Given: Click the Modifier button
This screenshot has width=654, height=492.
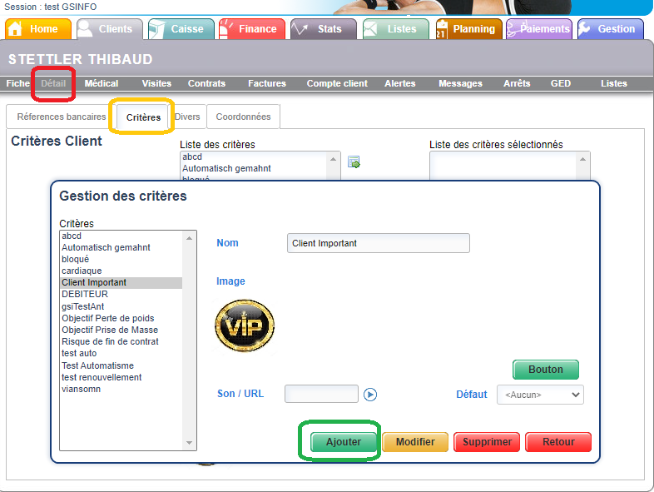Looking at the screenshot, I should pos(415,442).
